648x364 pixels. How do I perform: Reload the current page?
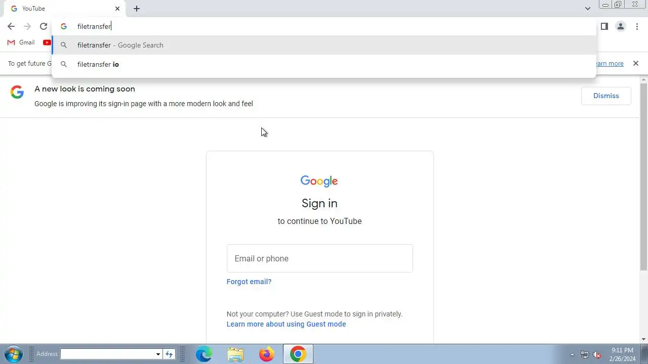tap(44, 26)
